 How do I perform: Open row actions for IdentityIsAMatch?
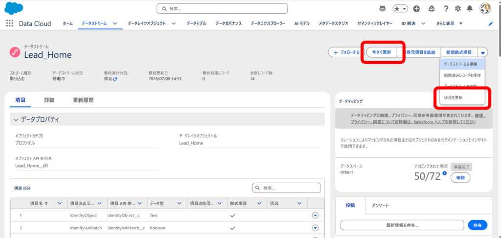pyautogui.click(x=316, y=228)
